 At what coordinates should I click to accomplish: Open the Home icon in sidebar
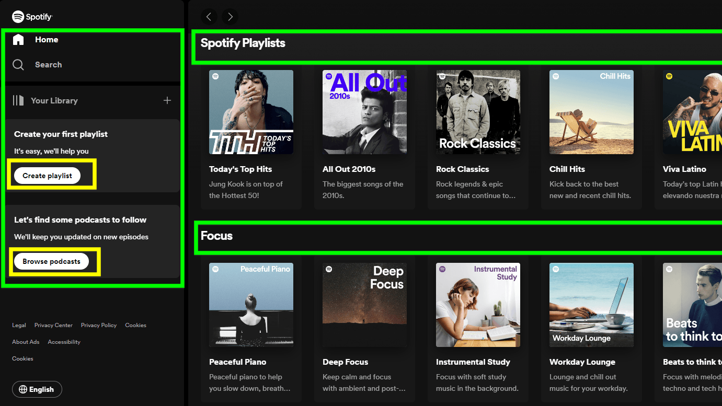(x=18, y=40)
